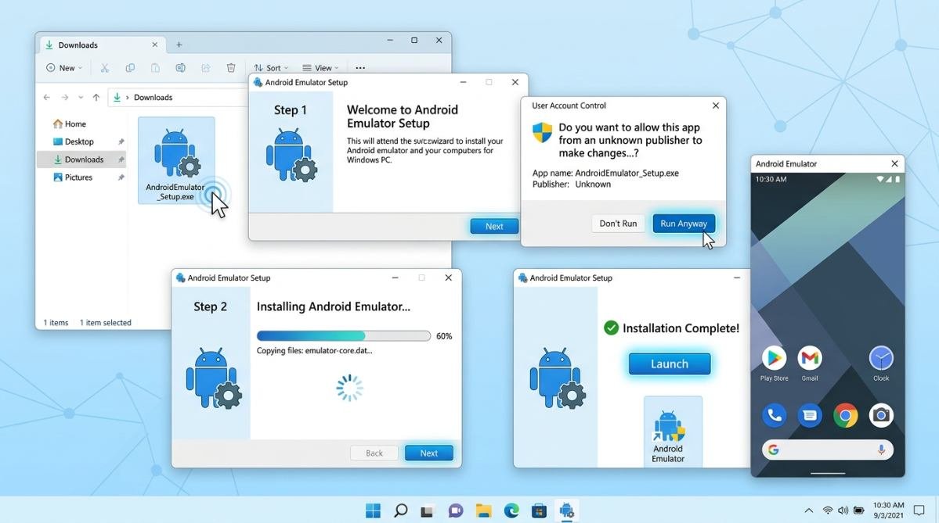Viewport: 939px width, 523px height.
Task: Click the Rename icon in Explorer toolbar
Action: (180, 68)
